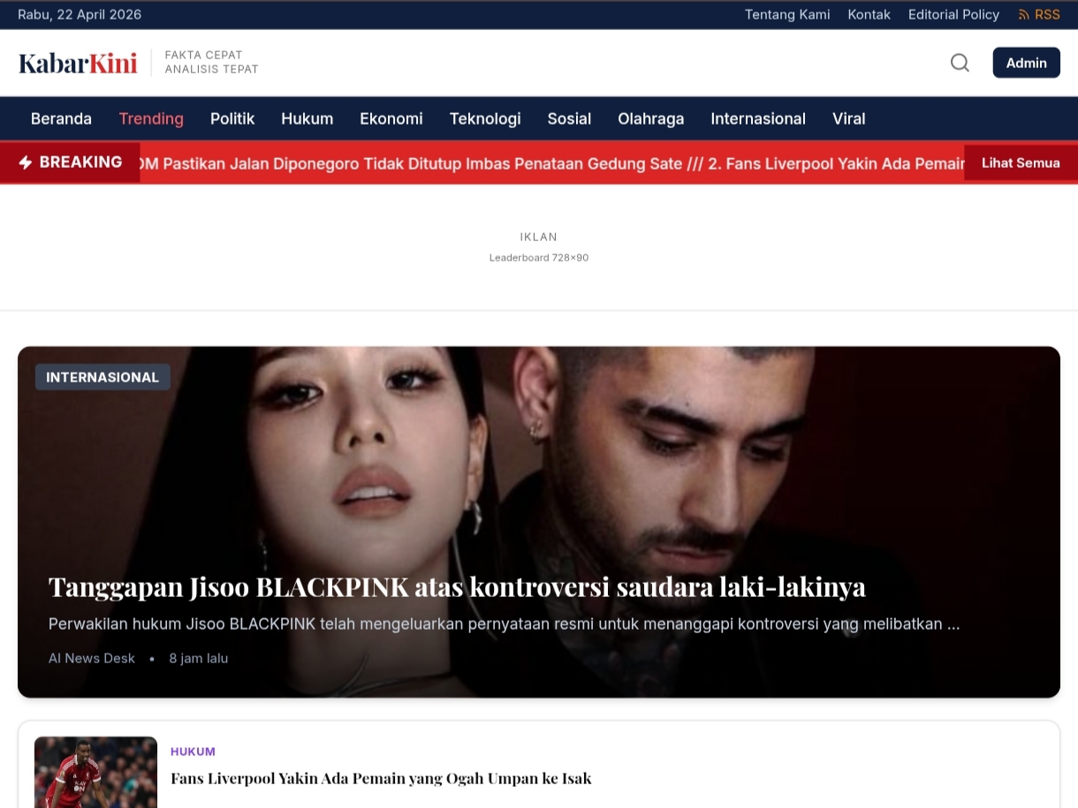Click the INTERNASIONAL badge on the featured story
This screenshot has height=808, width=1078.
pos(102,377)
